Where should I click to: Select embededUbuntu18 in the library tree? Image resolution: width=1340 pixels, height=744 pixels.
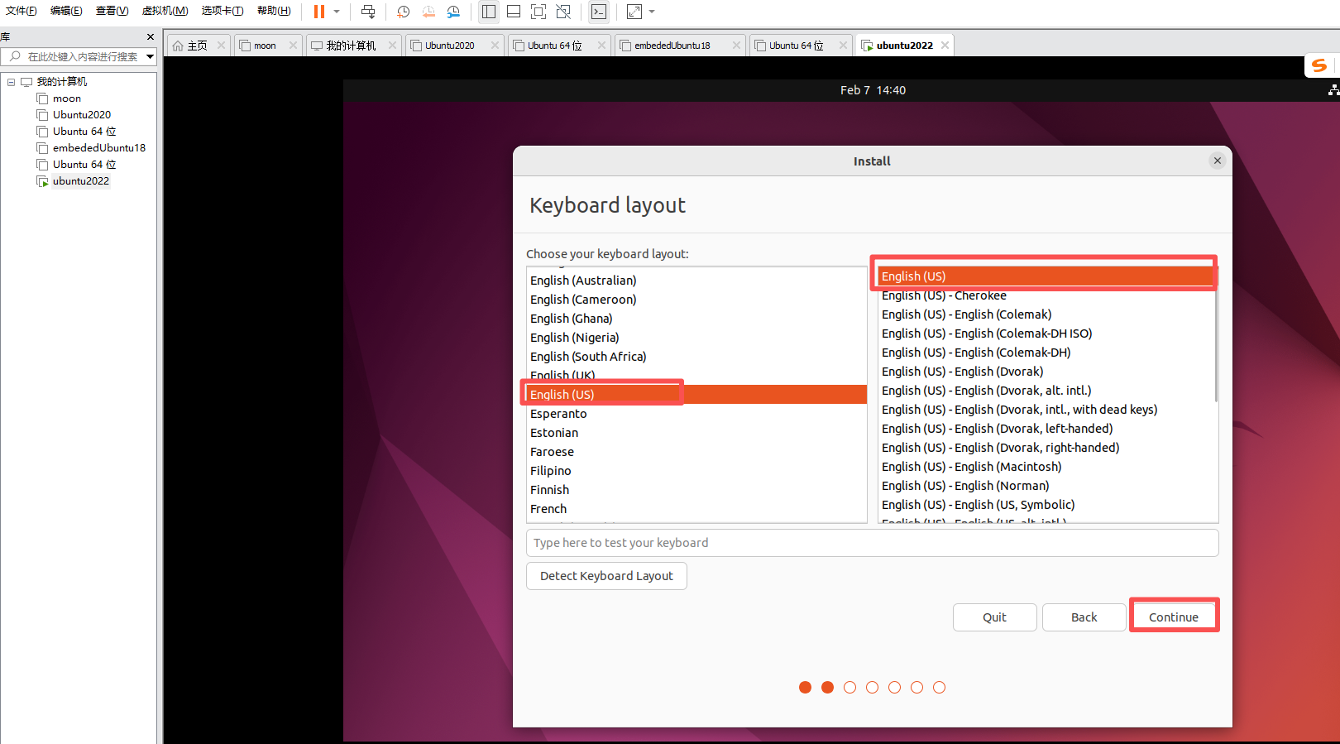tap(99, 148)
